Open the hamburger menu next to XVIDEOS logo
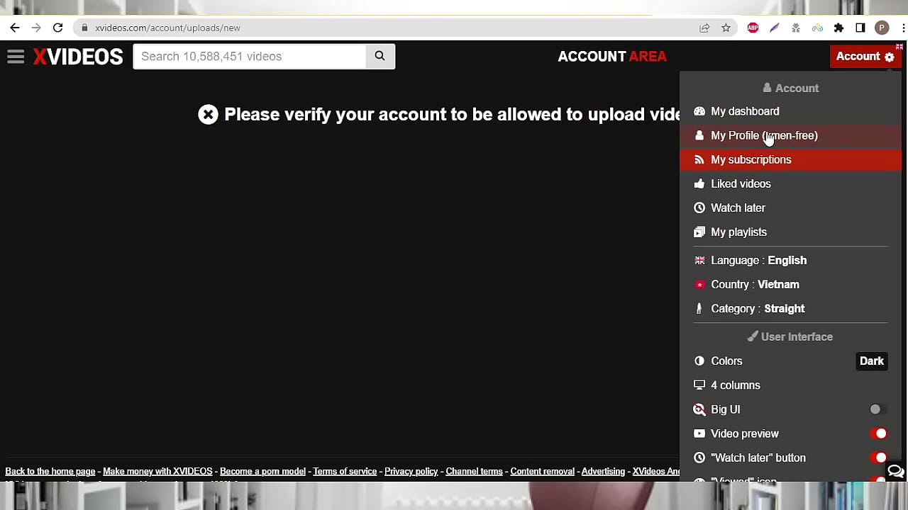Viewport: 908px width, 510px height. 16,57
